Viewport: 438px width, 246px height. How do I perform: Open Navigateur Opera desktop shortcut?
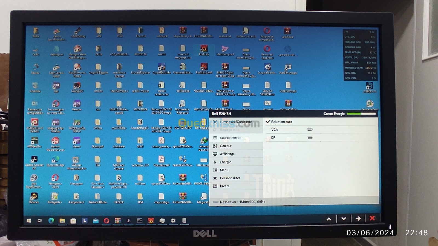point(56,181)
